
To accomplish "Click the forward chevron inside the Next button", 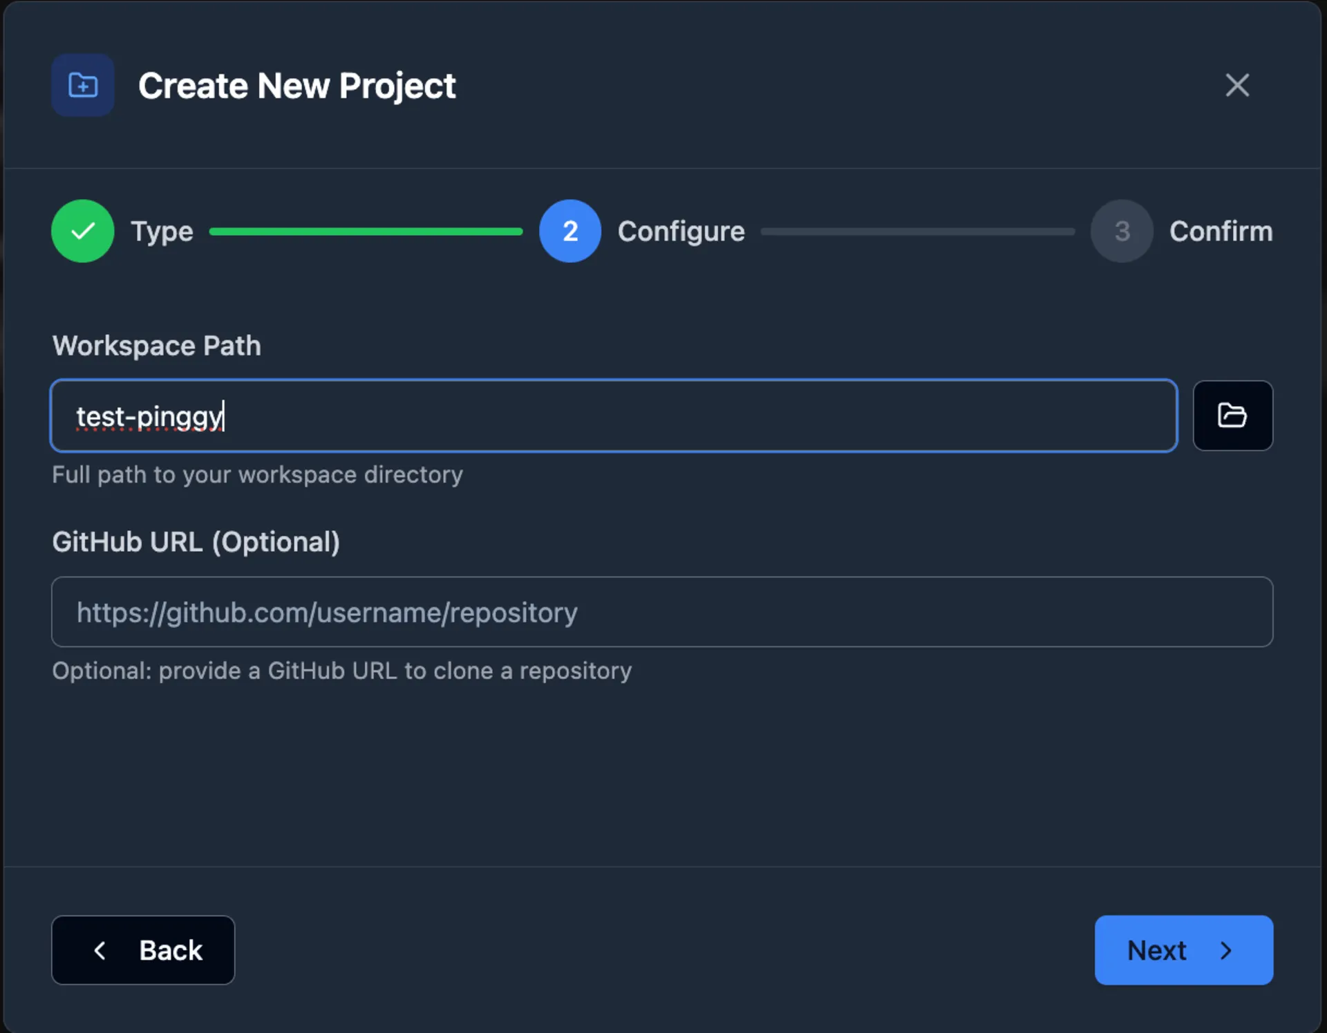I will 1227,950.
